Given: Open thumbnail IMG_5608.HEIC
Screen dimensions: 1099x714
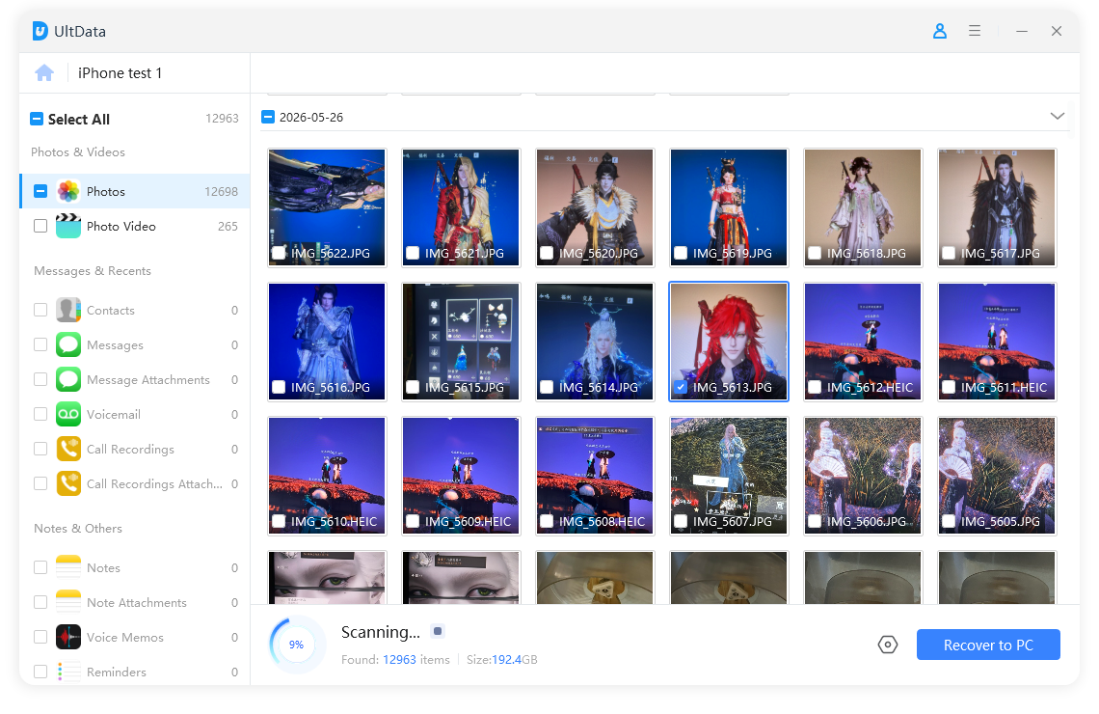Looking at the screenshot, I should (595, 476).
